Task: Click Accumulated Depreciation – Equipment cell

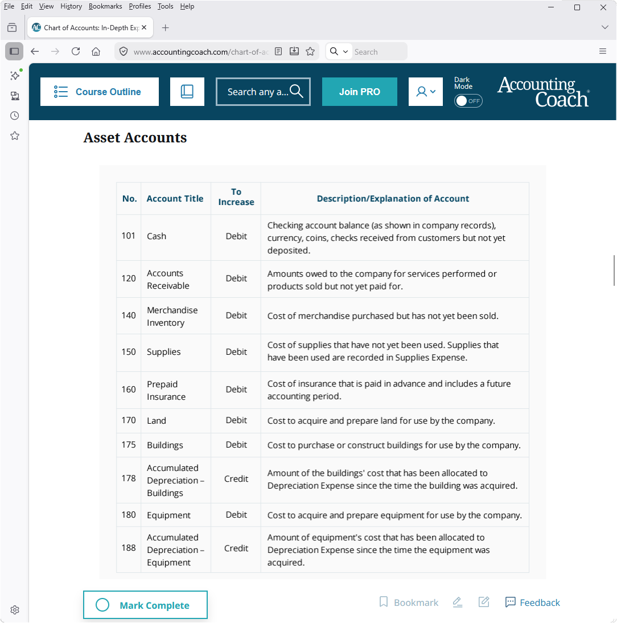Action: (x=175, y=550)
